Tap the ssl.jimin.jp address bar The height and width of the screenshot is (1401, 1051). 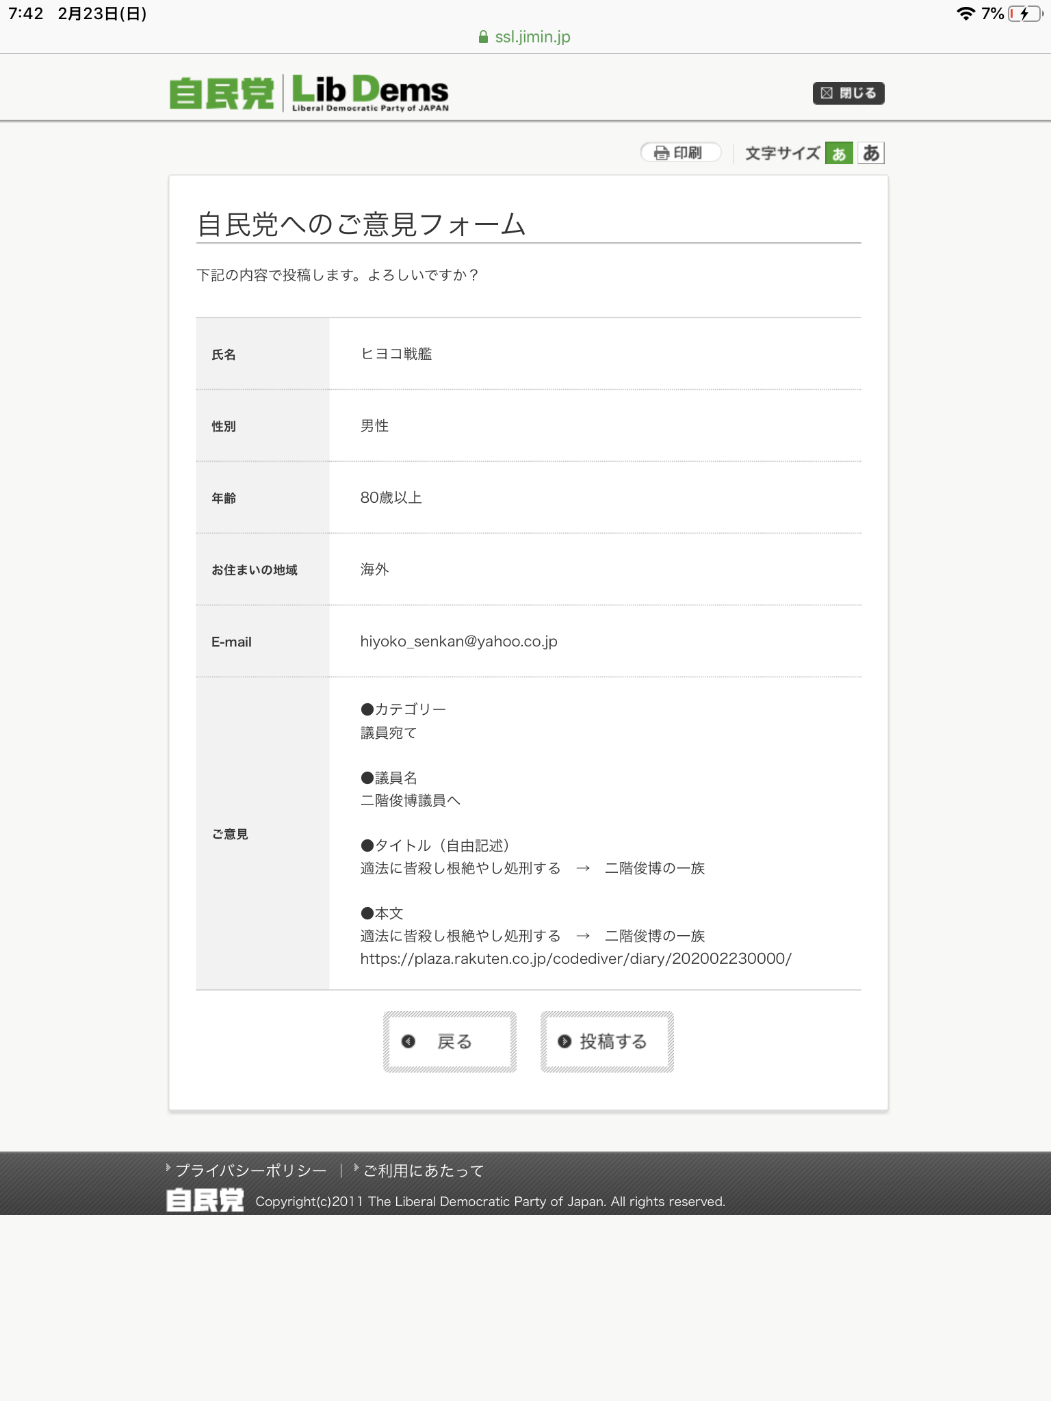pos(525,37)
